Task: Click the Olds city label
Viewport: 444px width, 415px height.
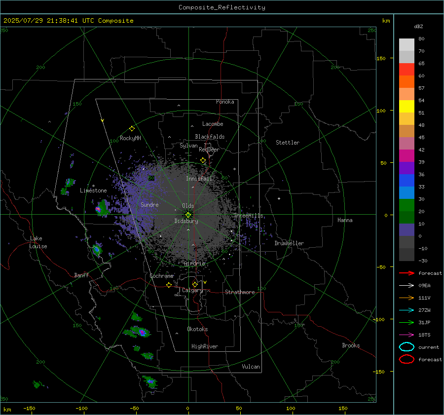Action: (188, 206)
